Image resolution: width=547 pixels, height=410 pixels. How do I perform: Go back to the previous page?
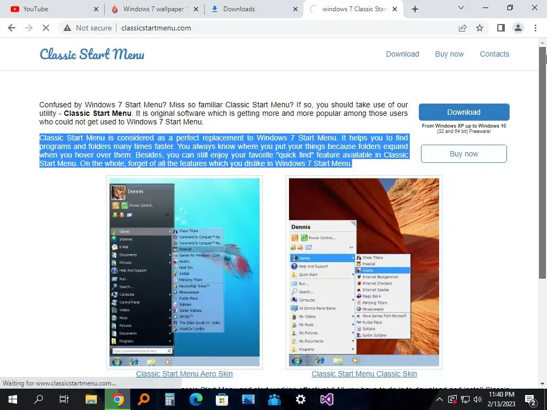click(12, 28)
